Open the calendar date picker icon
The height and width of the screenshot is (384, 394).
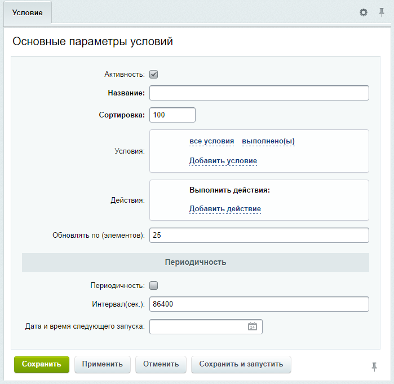[x=253, y=326]
